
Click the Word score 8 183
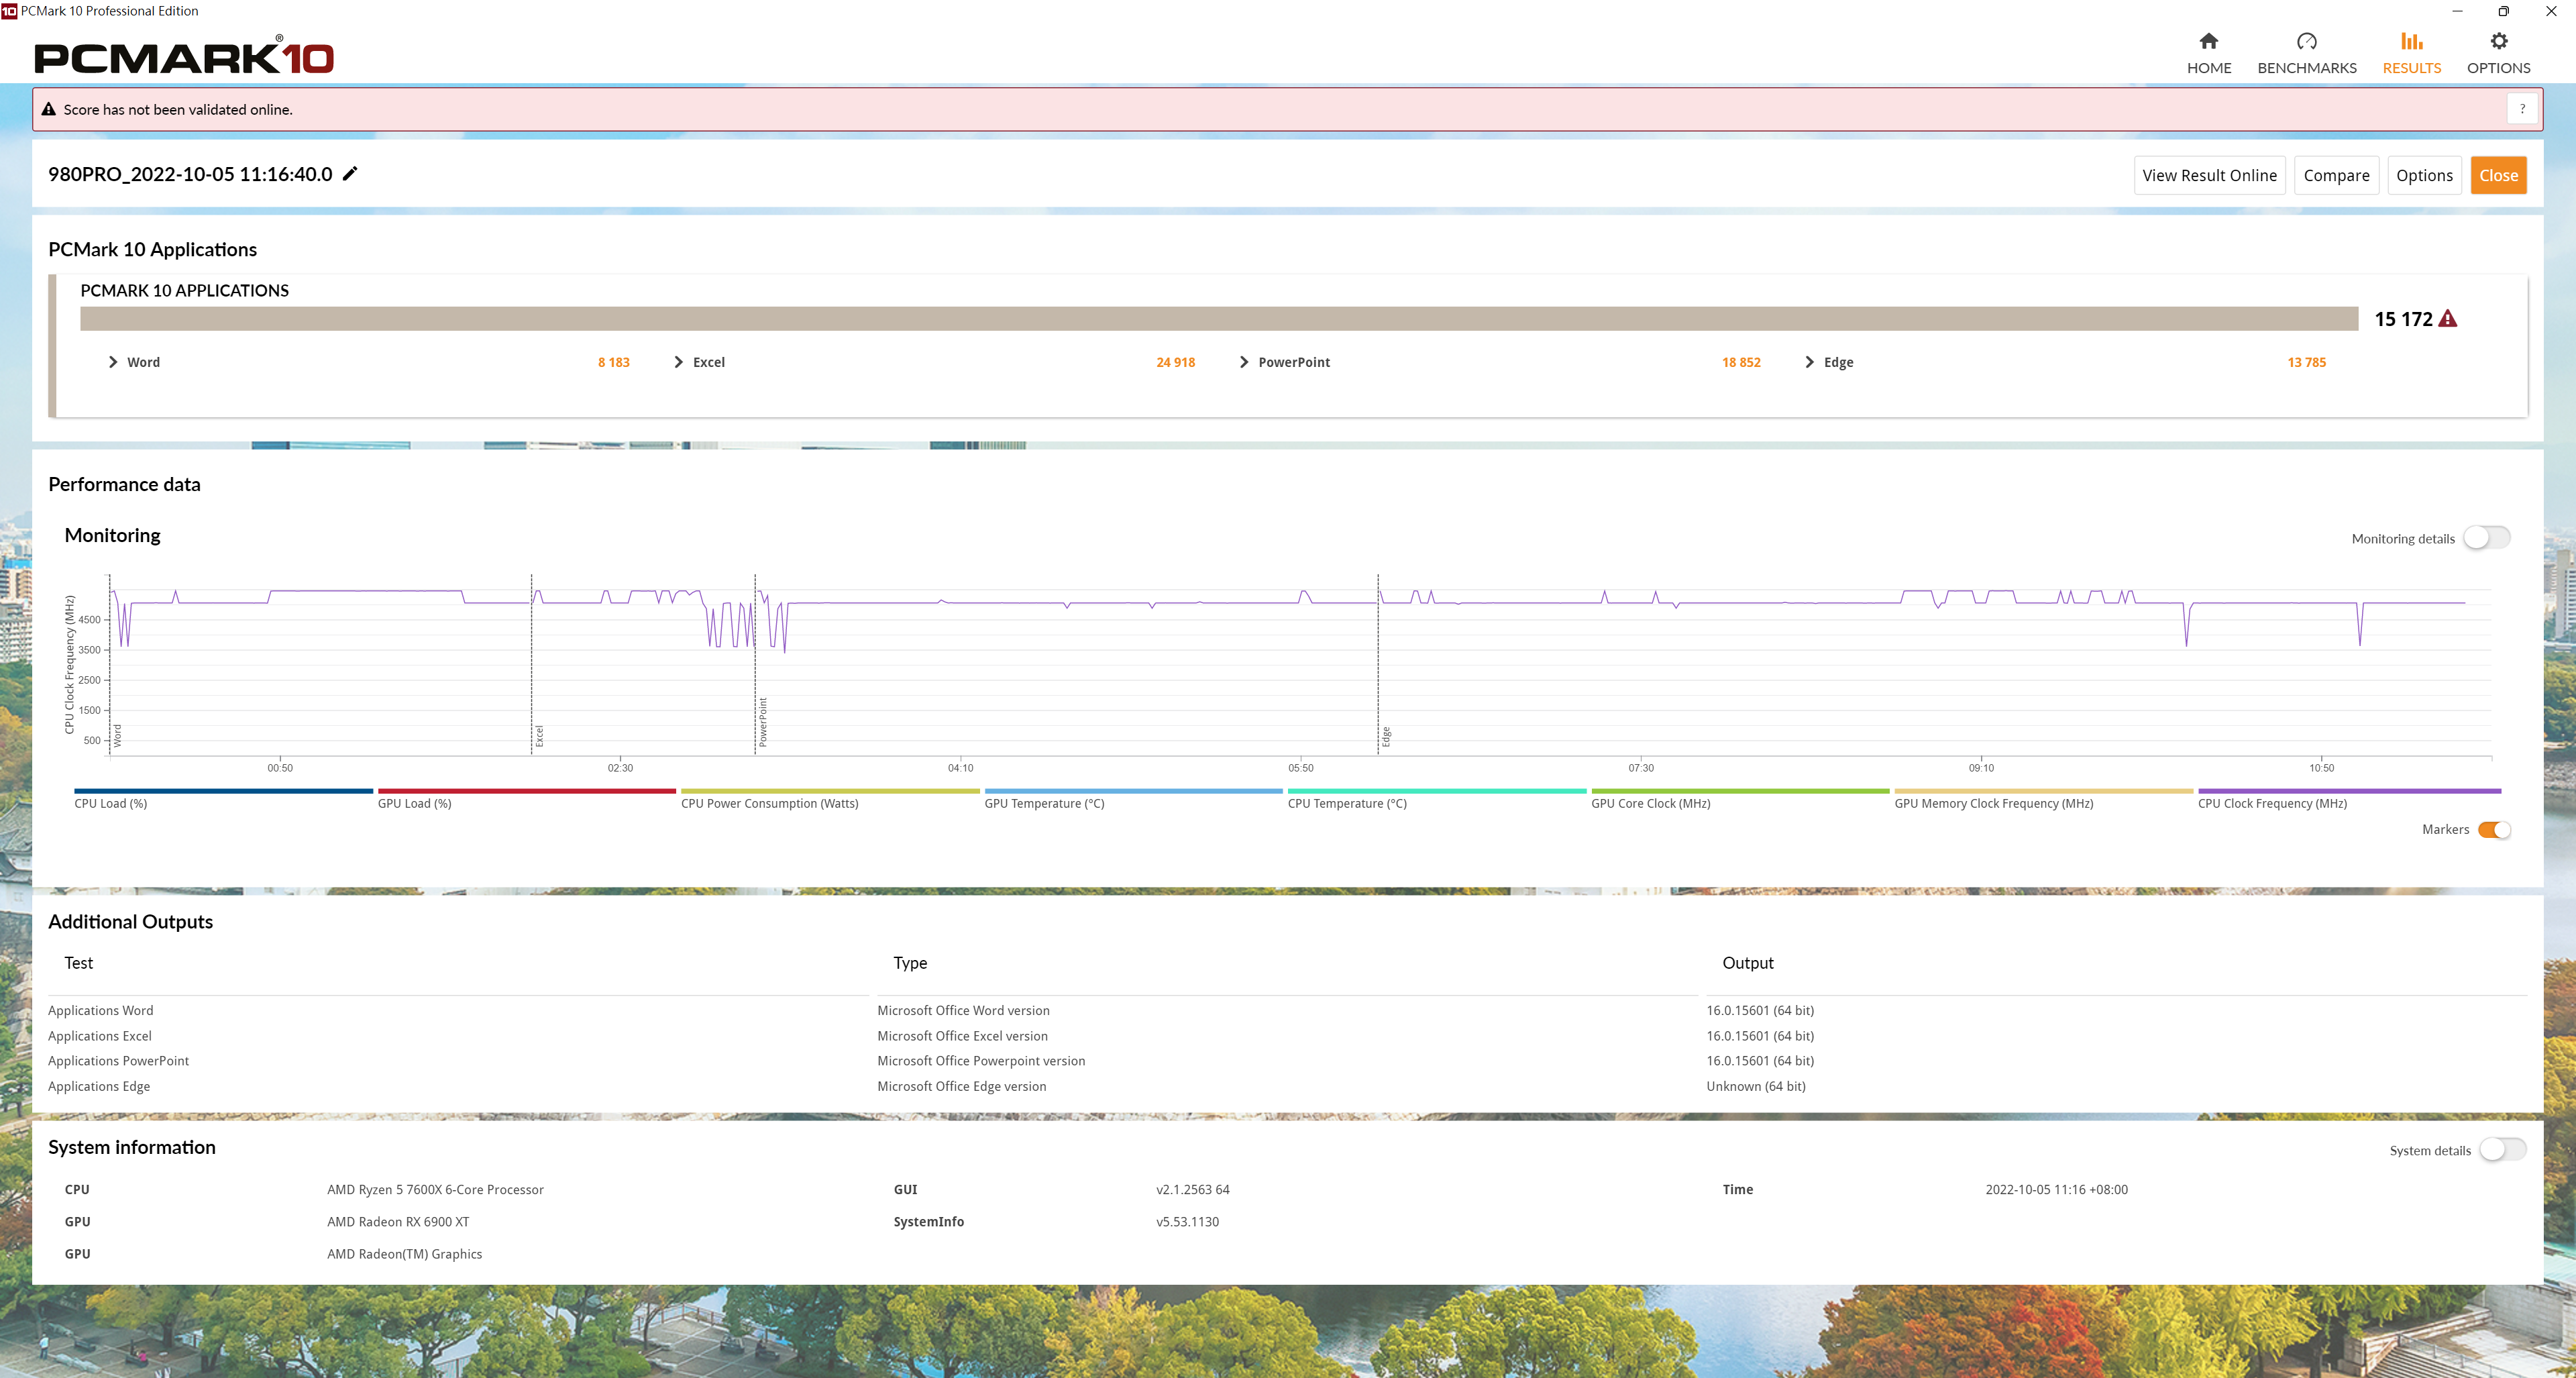(x=613, y=362)
